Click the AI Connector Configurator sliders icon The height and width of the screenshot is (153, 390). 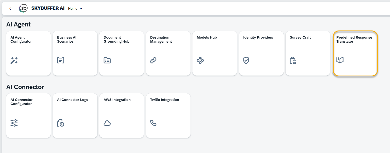pyautogui.click(x=14, y=123)
